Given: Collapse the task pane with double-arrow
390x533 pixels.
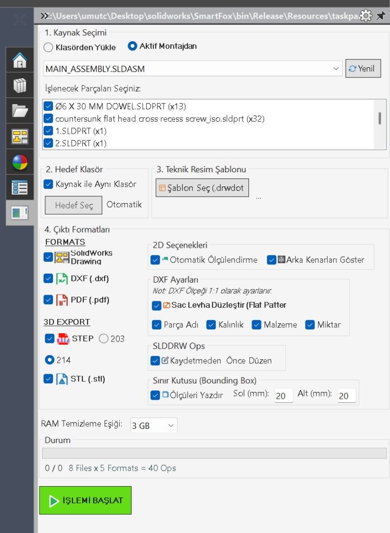Looking at the screenshot, I should pos(45,16).
